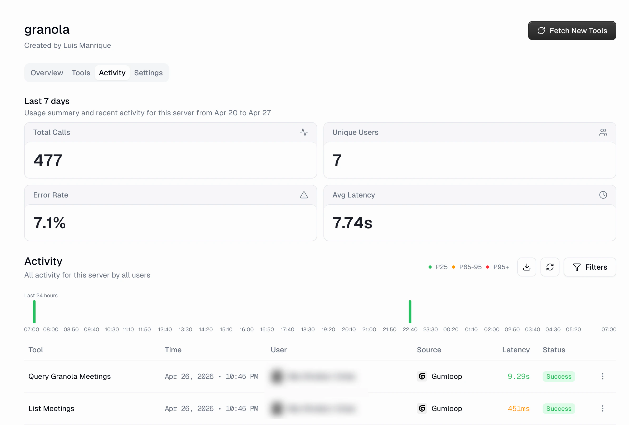Click the sparkline icon on Total Calls card
629x425 pixels.
point(304,132)
